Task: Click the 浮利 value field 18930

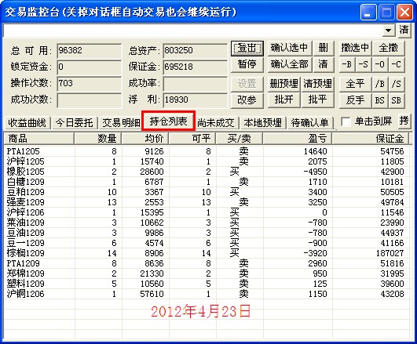Action: click(x=196, y=100)
